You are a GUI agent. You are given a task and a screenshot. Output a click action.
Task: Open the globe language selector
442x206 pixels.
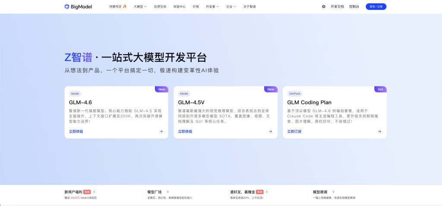pyautogui.click(x=324, y=6)
